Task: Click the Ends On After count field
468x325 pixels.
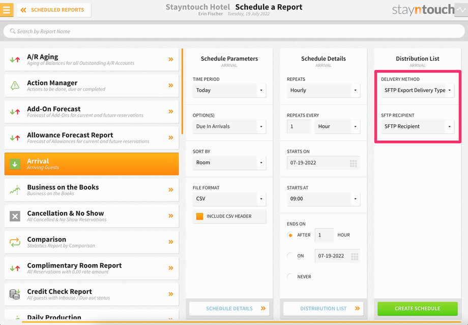Action: tap(324, 235)
